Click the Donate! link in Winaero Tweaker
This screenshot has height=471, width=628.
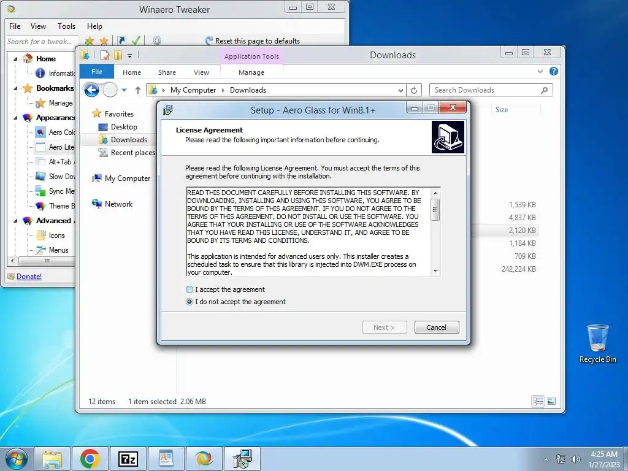[x=29, y=277]
